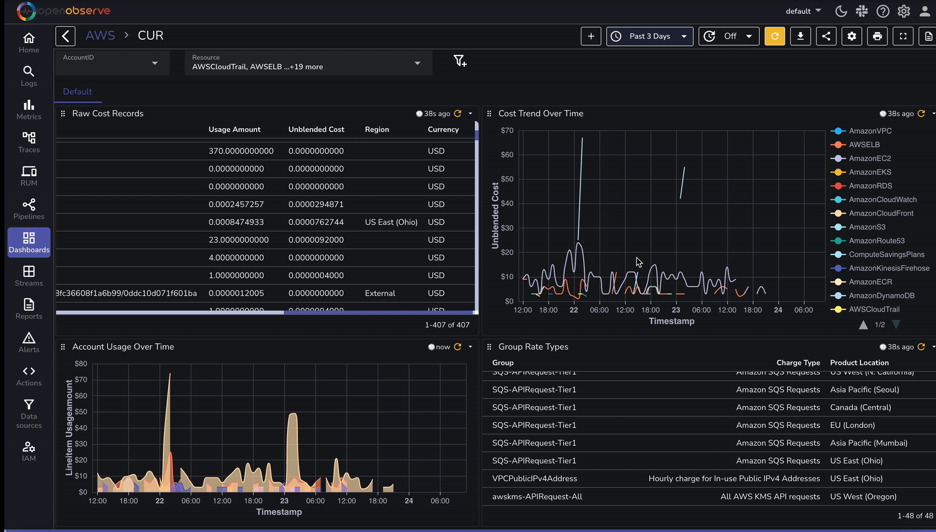
Task: Open the print dashboard icon
Action: coord(877,36)
